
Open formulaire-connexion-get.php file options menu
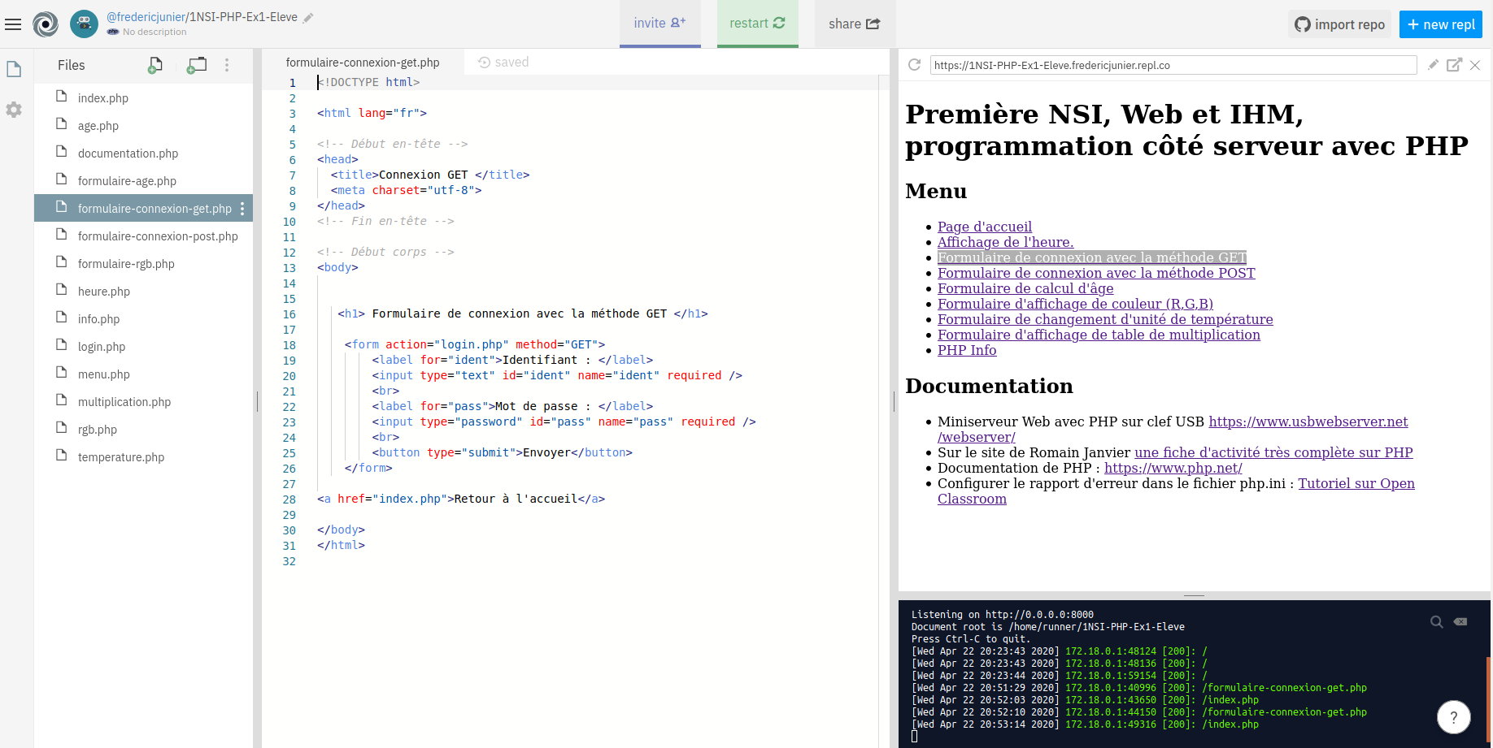242,209
